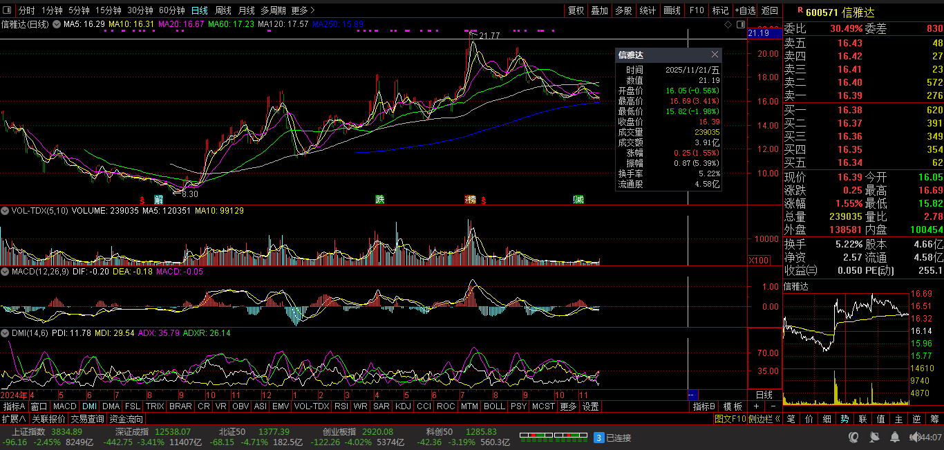Viewport: 944px width, 450px height.
Task: Toggle the side panel icon beside the diamond
Action: pyautogui.click(x=739, y=24)
